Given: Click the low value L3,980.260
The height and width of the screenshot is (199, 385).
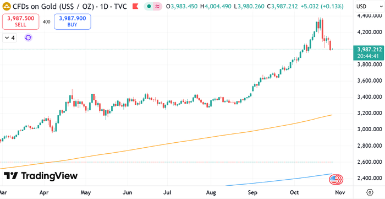Looking at the screenshot, I should point(250,7).
